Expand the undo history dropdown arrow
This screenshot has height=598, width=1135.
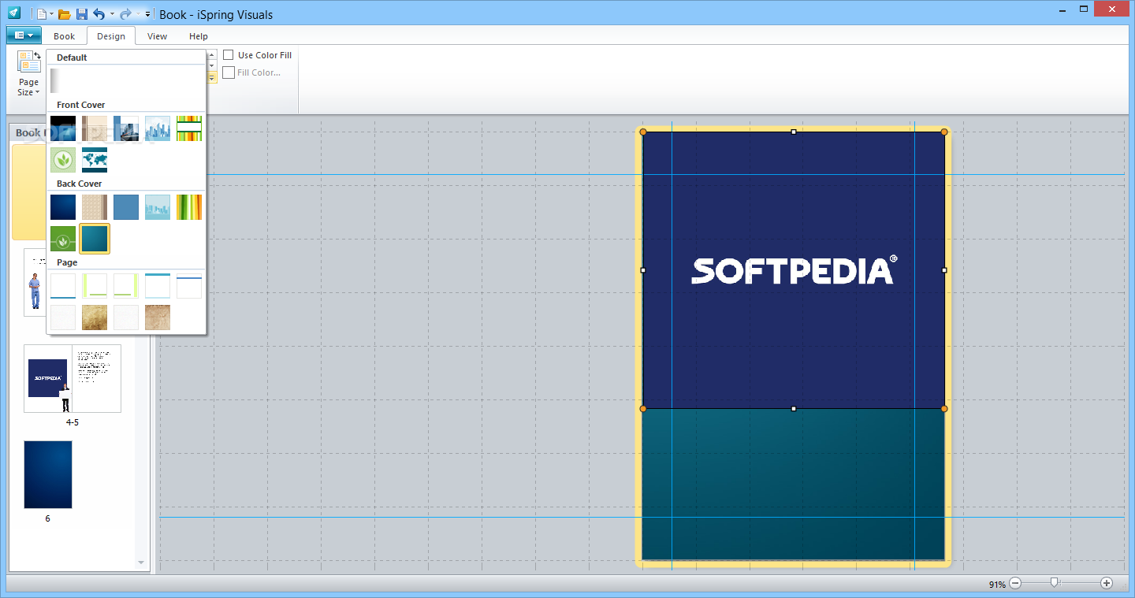tap(111, 14)
